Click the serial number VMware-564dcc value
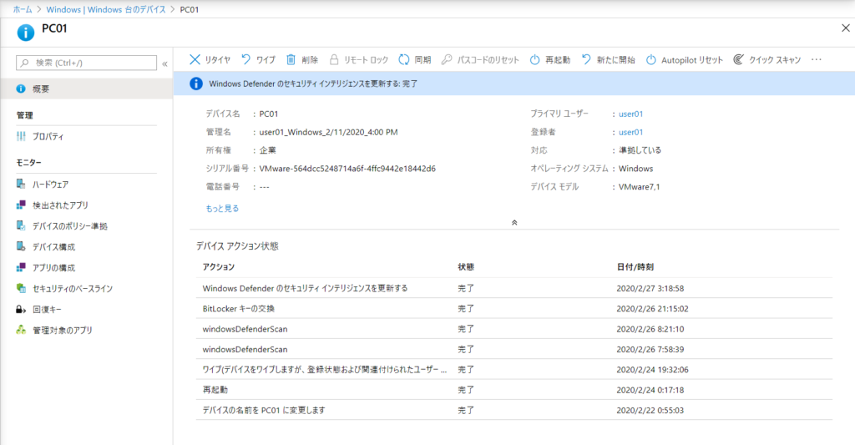This screenshot has height=445, width=855. click(x=347, y=169)
